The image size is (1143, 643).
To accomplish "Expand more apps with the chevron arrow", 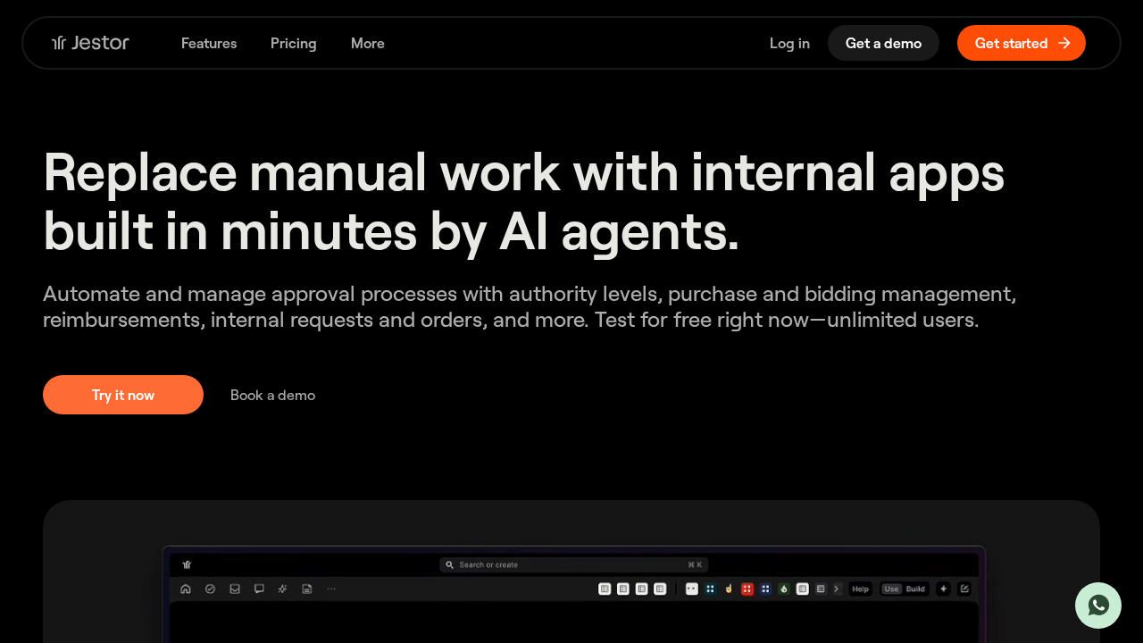I will pyautogui.click(x=837, y=589).
